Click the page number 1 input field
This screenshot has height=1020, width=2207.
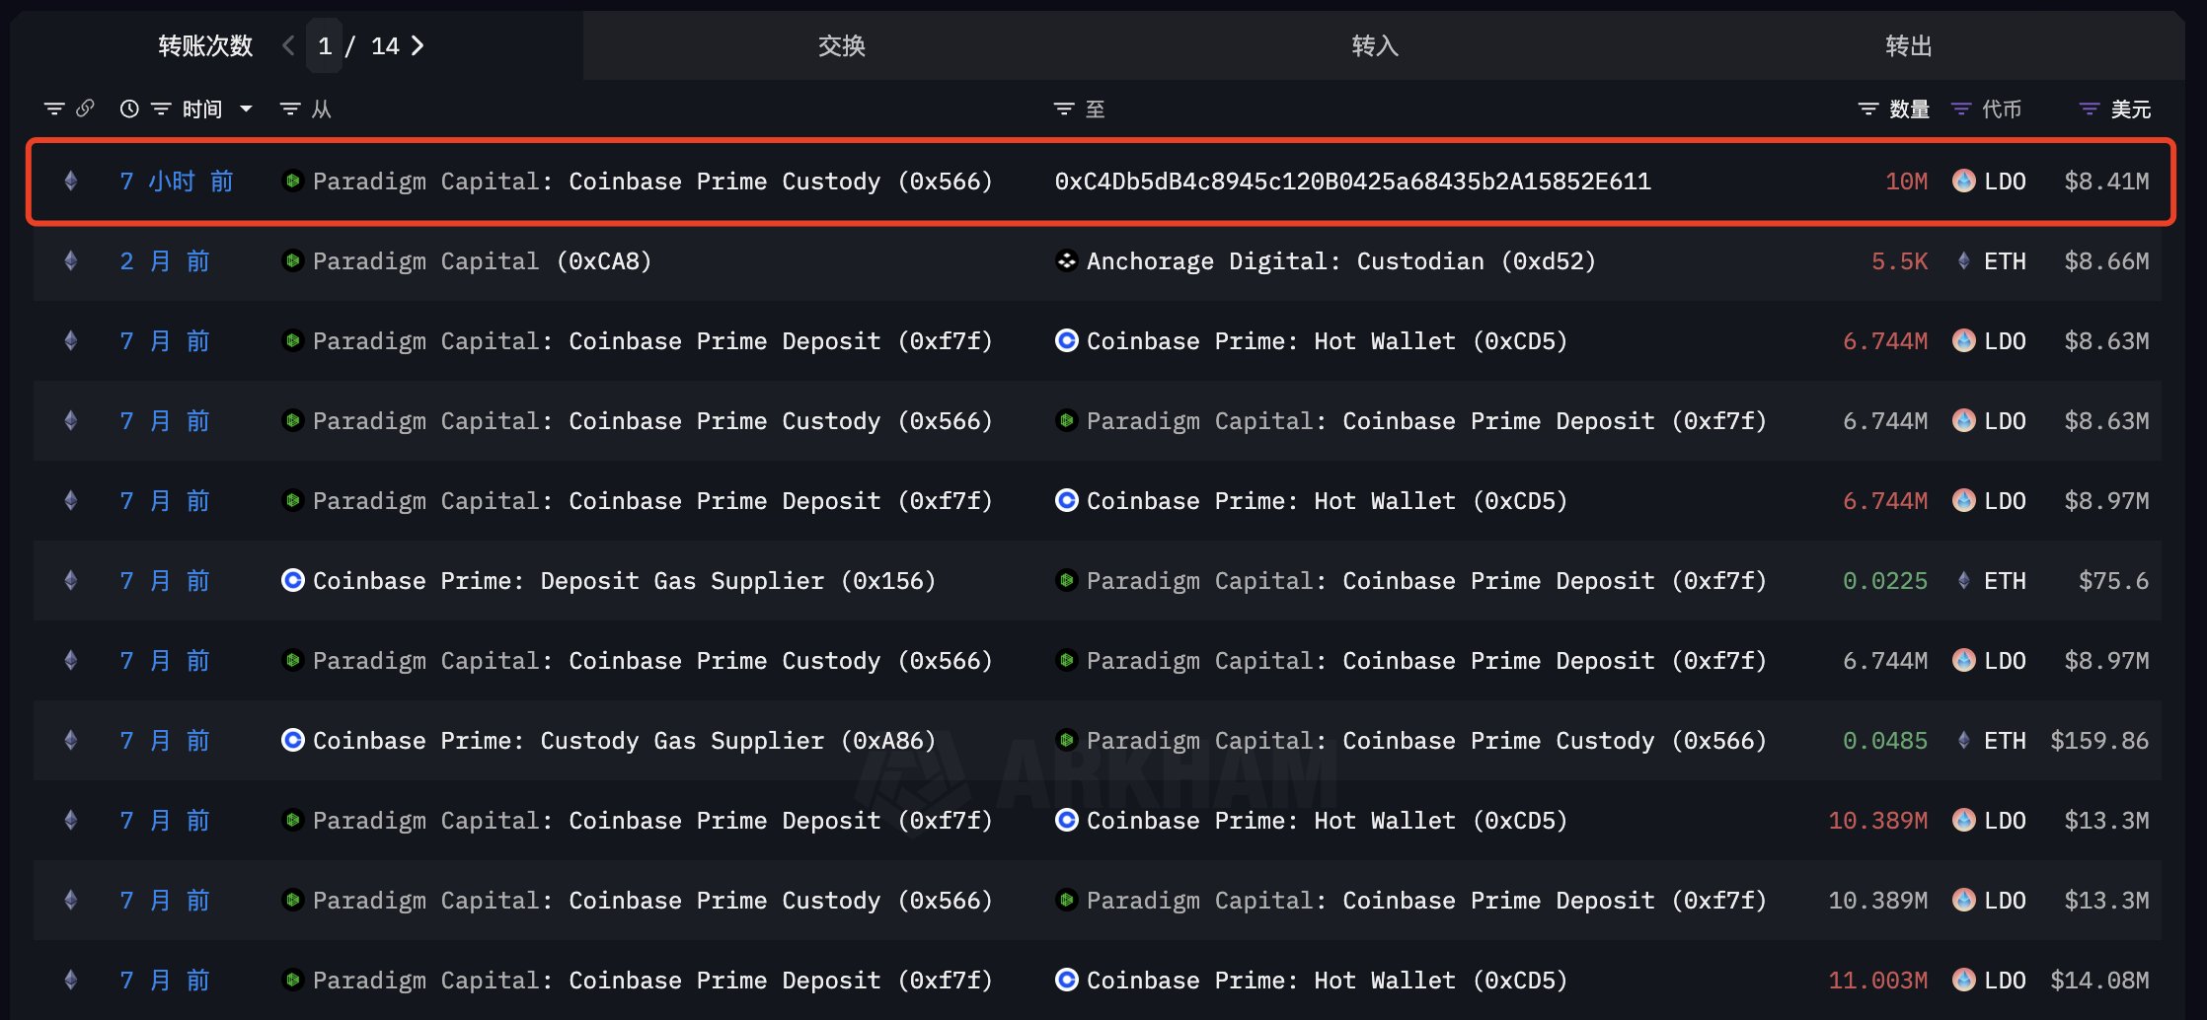(x=325, y=45)
